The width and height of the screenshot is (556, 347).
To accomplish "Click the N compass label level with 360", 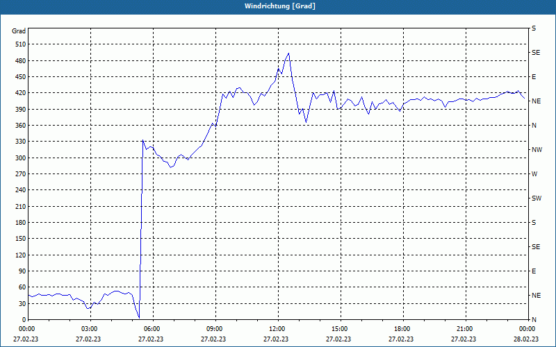I will coord(534,126).
